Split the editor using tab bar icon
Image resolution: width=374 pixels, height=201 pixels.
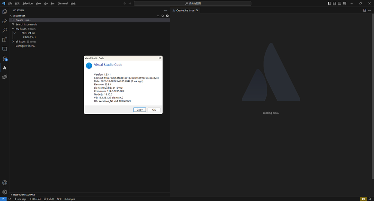click(365, 10)
